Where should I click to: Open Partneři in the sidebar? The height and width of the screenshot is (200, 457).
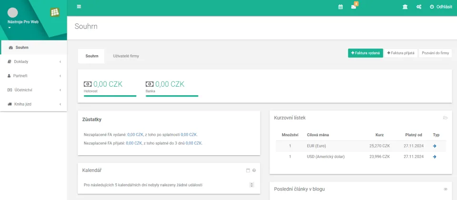point(33,76)
